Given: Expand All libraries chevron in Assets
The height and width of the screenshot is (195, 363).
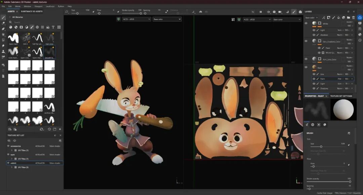Looking at the screenshot, I should point(10,17).
